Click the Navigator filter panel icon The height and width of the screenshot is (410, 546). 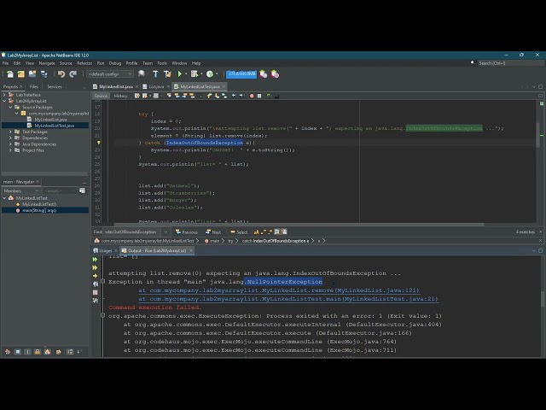pyautogui.click(x=82, y=190)
